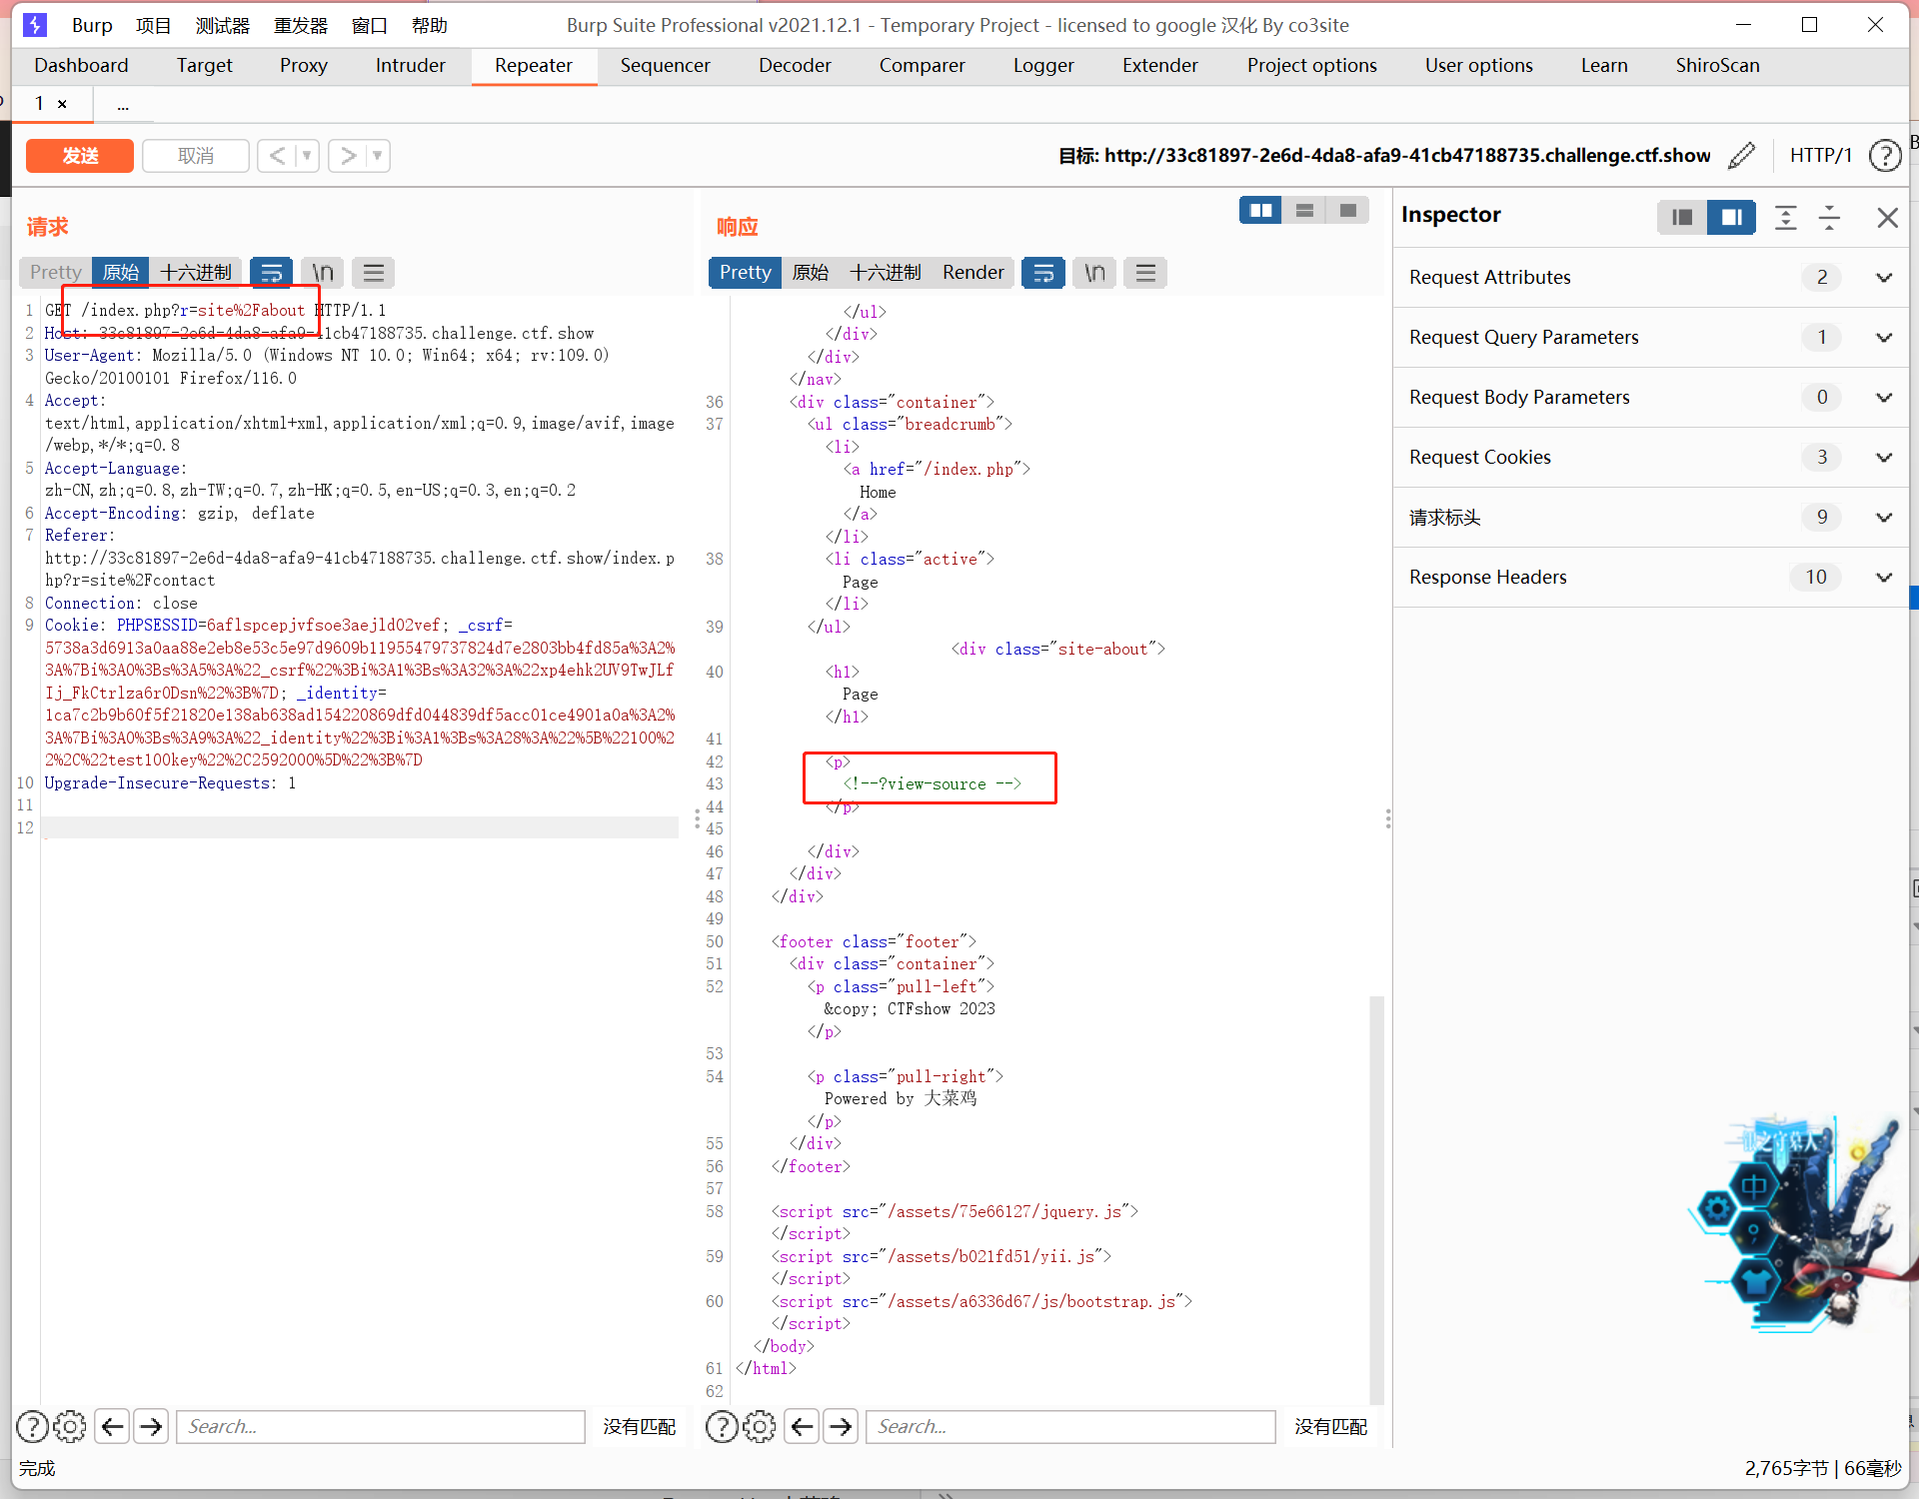The height and width of the screenshot is (1499, 1919).
Task: Switch response view to Render tab
Action: point(971,273)
